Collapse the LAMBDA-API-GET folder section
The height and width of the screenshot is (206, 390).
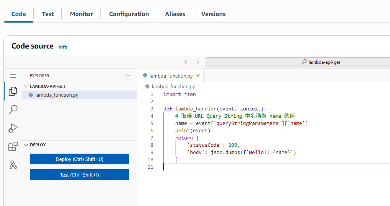coord(26,86)
